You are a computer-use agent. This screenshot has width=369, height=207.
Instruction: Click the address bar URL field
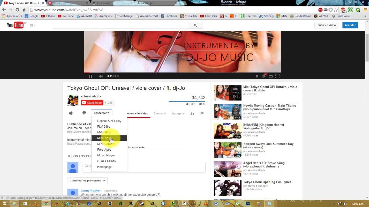click(x=173, y=10)
